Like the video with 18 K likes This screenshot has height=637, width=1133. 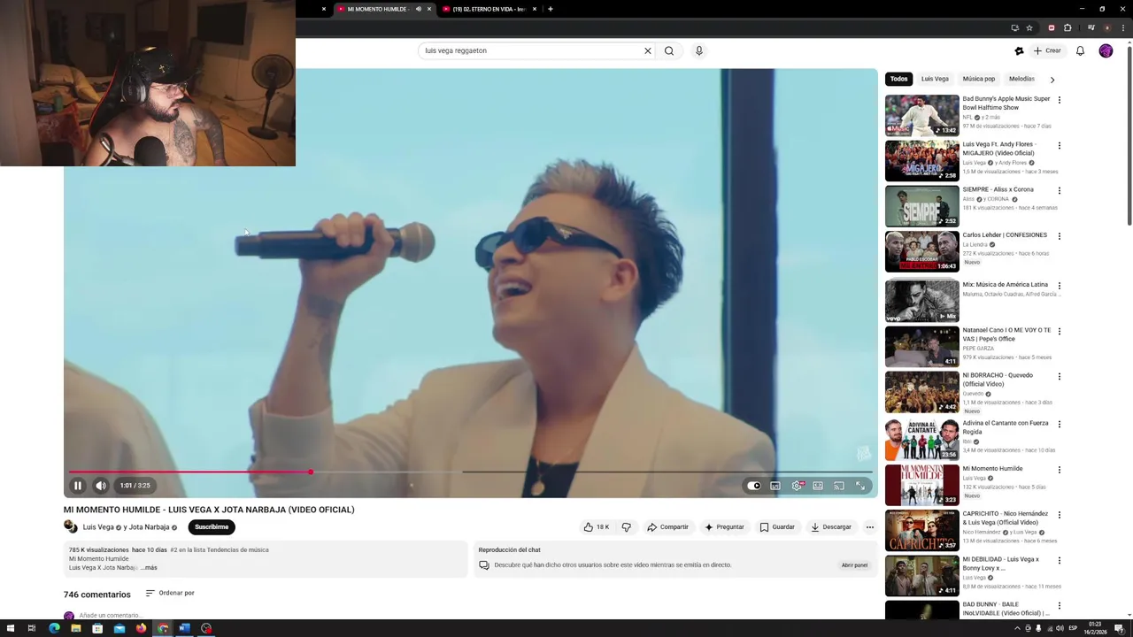[597, 527]
